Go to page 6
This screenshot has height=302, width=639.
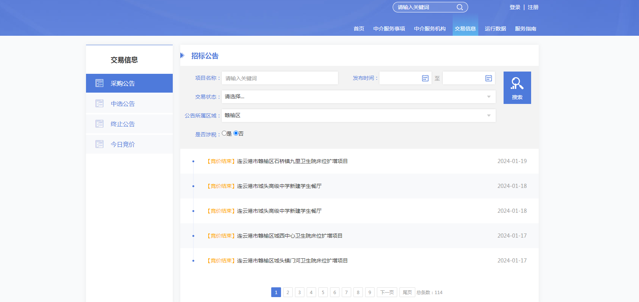335,292
